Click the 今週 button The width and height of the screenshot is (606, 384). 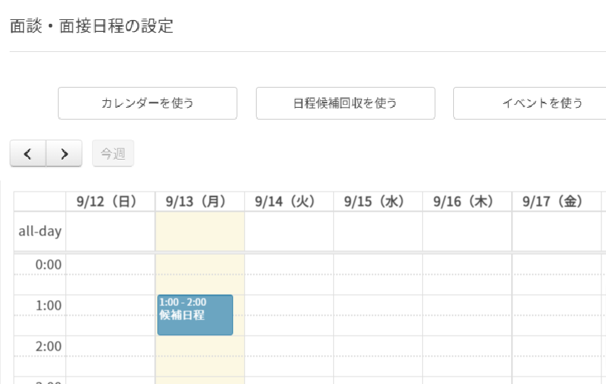[113, 154]
